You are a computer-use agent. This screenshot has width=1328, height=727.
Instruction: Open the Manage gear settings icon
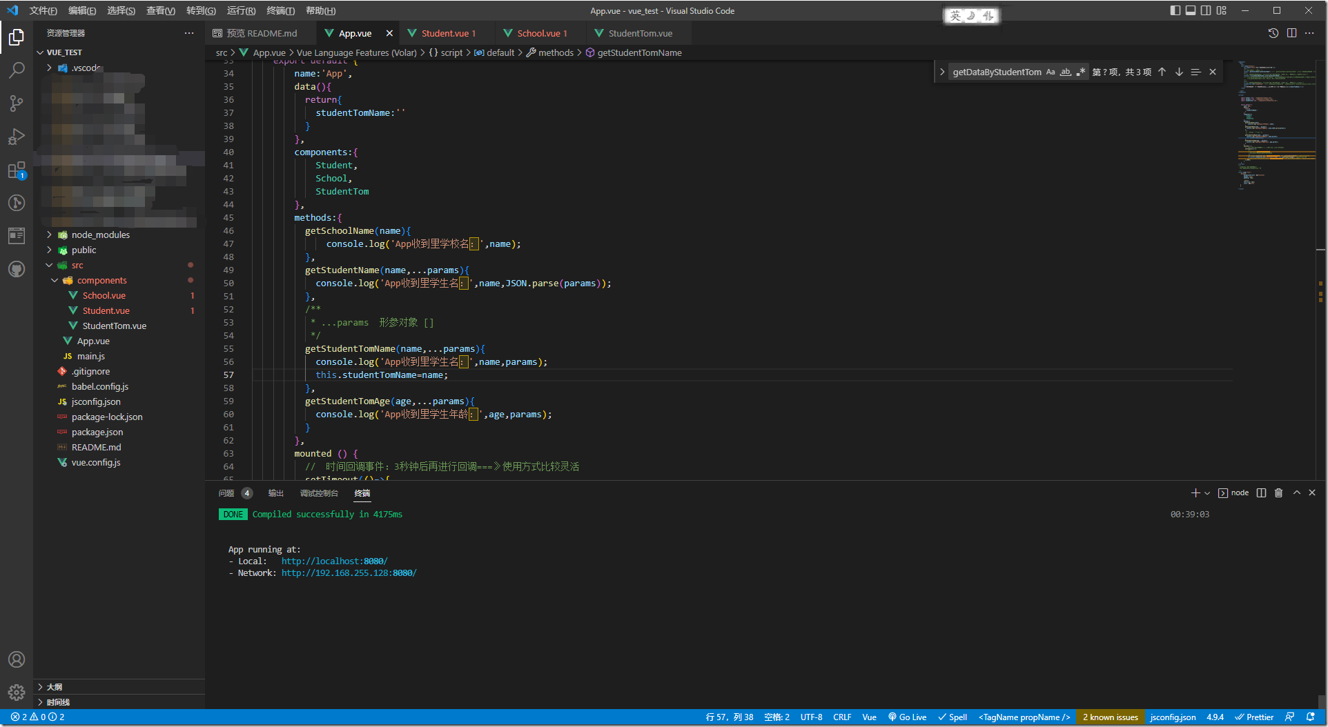tap(17, 693)
